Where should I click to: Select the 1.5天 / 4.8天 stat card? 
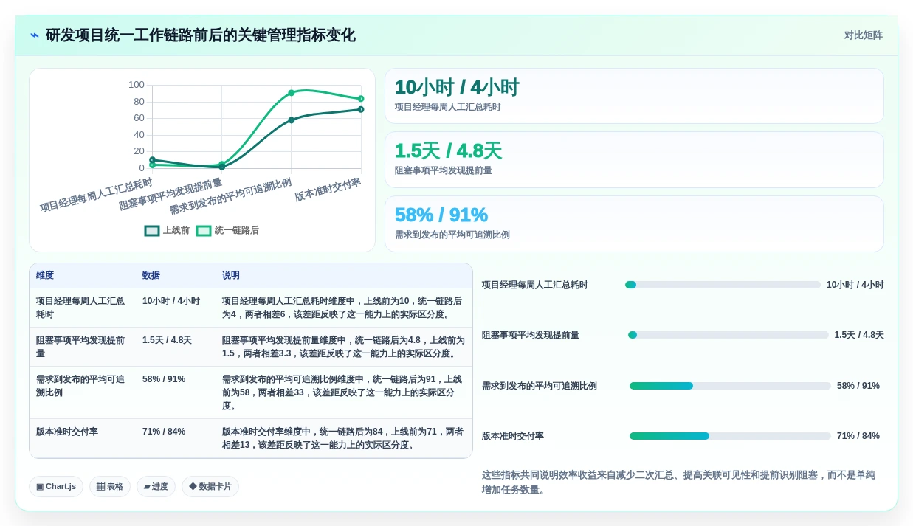point(634,160)
